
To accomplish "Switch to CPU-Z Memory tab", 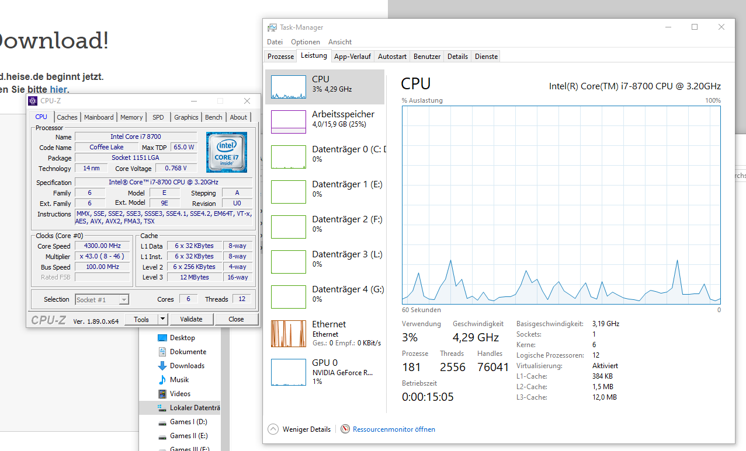I will click(131, 117).
